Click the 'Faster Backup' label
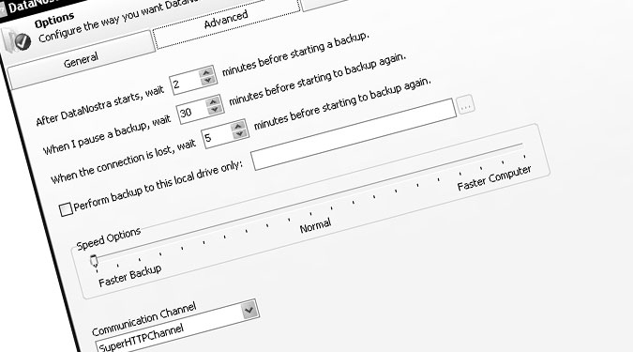This screenshot has height=352, width=633. click(130, 275)
